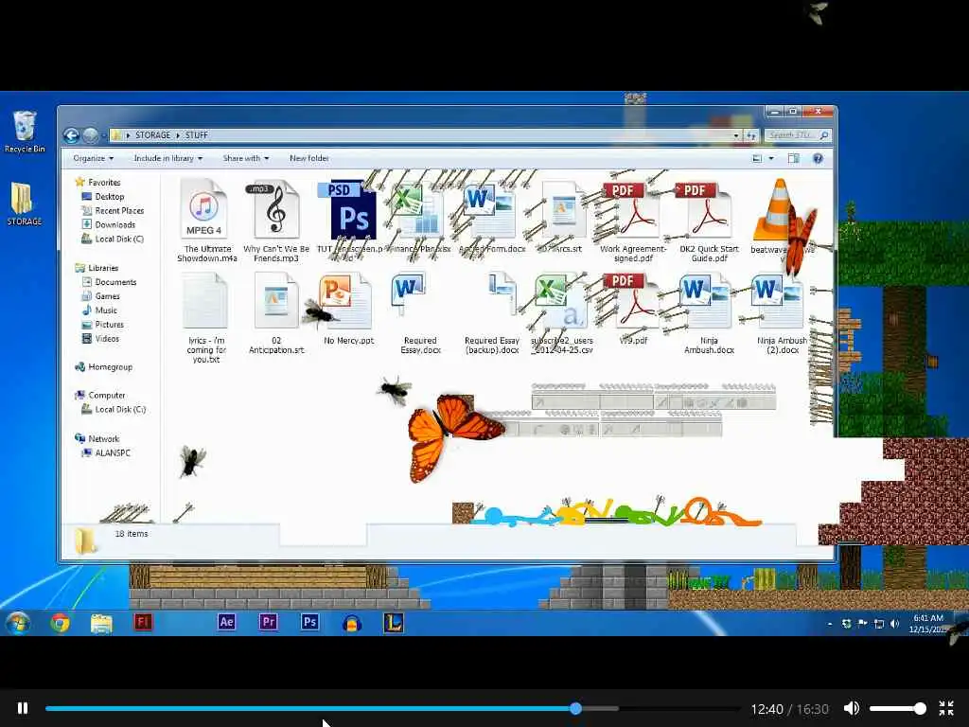The width and height of the screenshot is (969, 727).
Task: Open Recent Places in sidebar
Action: (119, 211)
